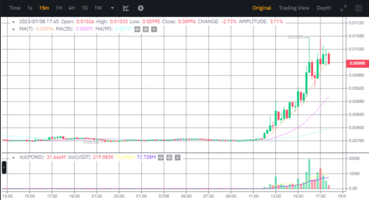Viewport: 369px width, 200px height.
Task: Collapse the OHLC info row arrow
Action: (x=14, y=22)
